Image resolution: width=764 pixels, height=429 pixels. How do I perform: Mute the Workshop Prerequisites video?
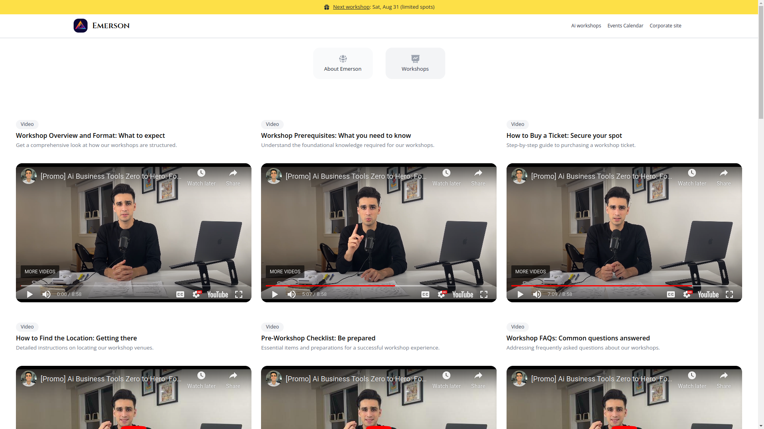(x=292, y=294)
